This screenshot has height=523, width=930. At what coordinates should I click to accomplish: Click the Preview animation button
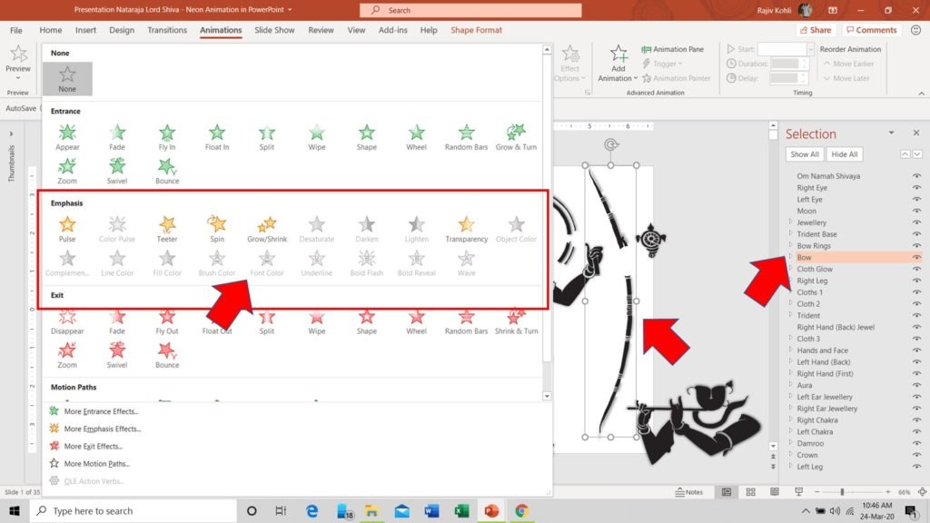click(18, 60)
